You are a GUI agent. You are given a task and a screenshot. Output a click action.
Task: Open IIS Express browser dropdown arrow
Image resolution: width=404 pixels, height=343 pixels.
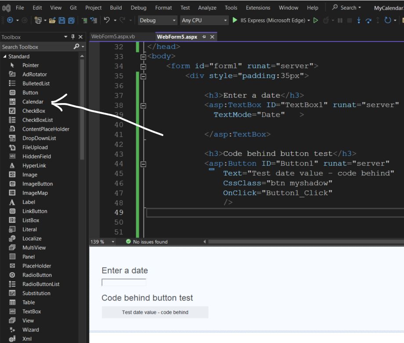[309, 20]
